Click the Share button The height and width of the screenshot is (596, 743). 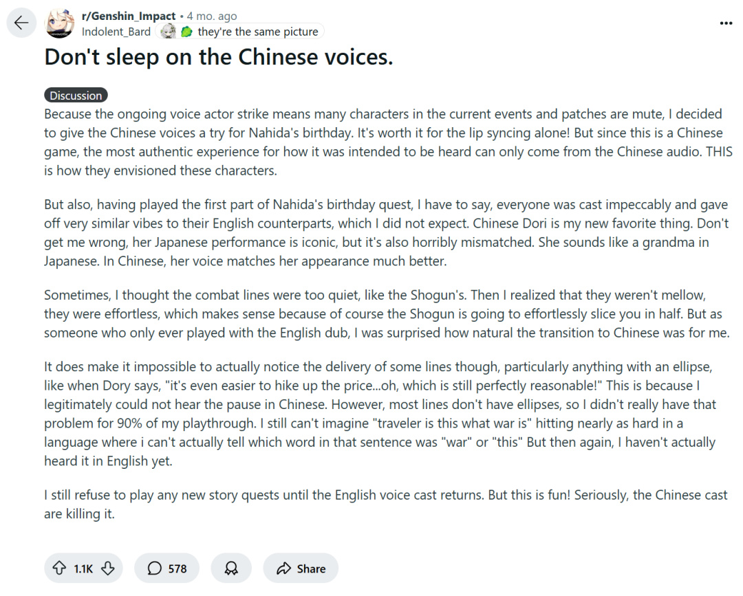pyautogui.click(x=301, y=569)
